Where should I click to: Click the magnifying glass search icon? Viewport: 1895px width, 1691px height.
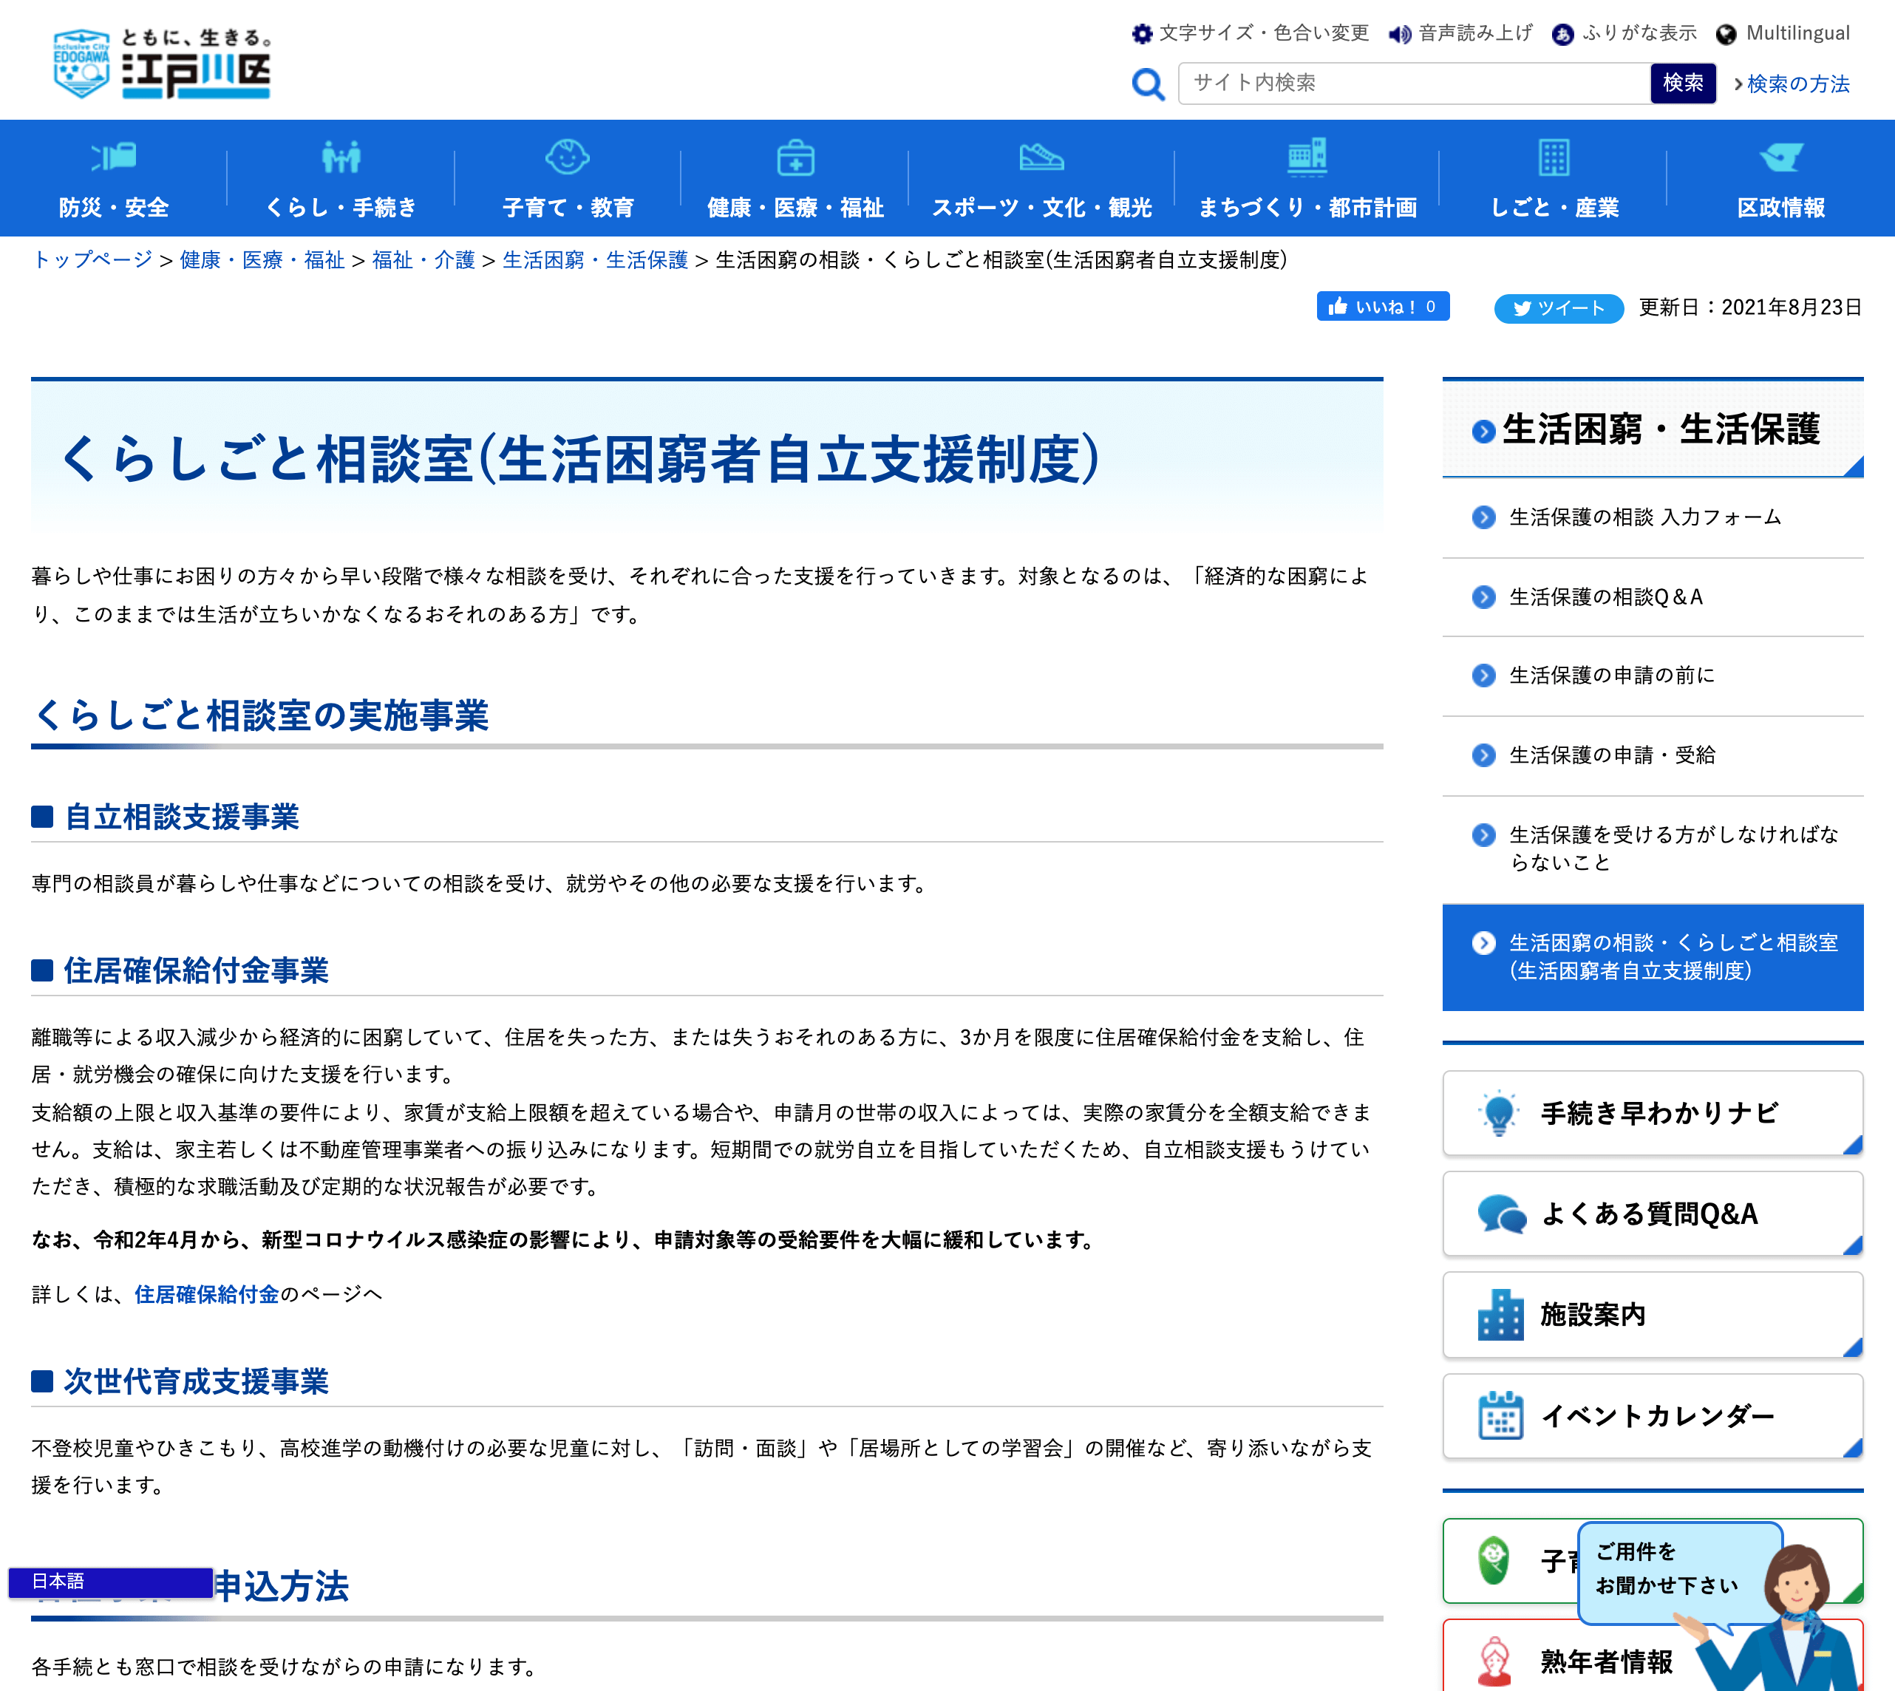coord(1147,84)
